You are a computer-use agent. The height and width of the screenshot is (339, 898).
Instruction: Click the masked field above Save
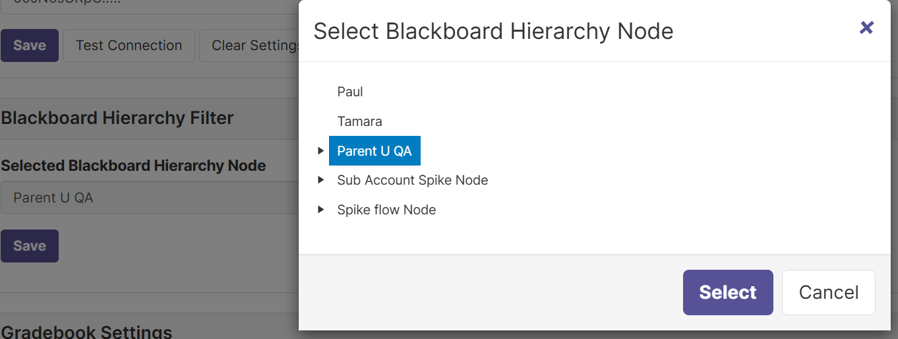pyautogui.click(x=149, y=5)
